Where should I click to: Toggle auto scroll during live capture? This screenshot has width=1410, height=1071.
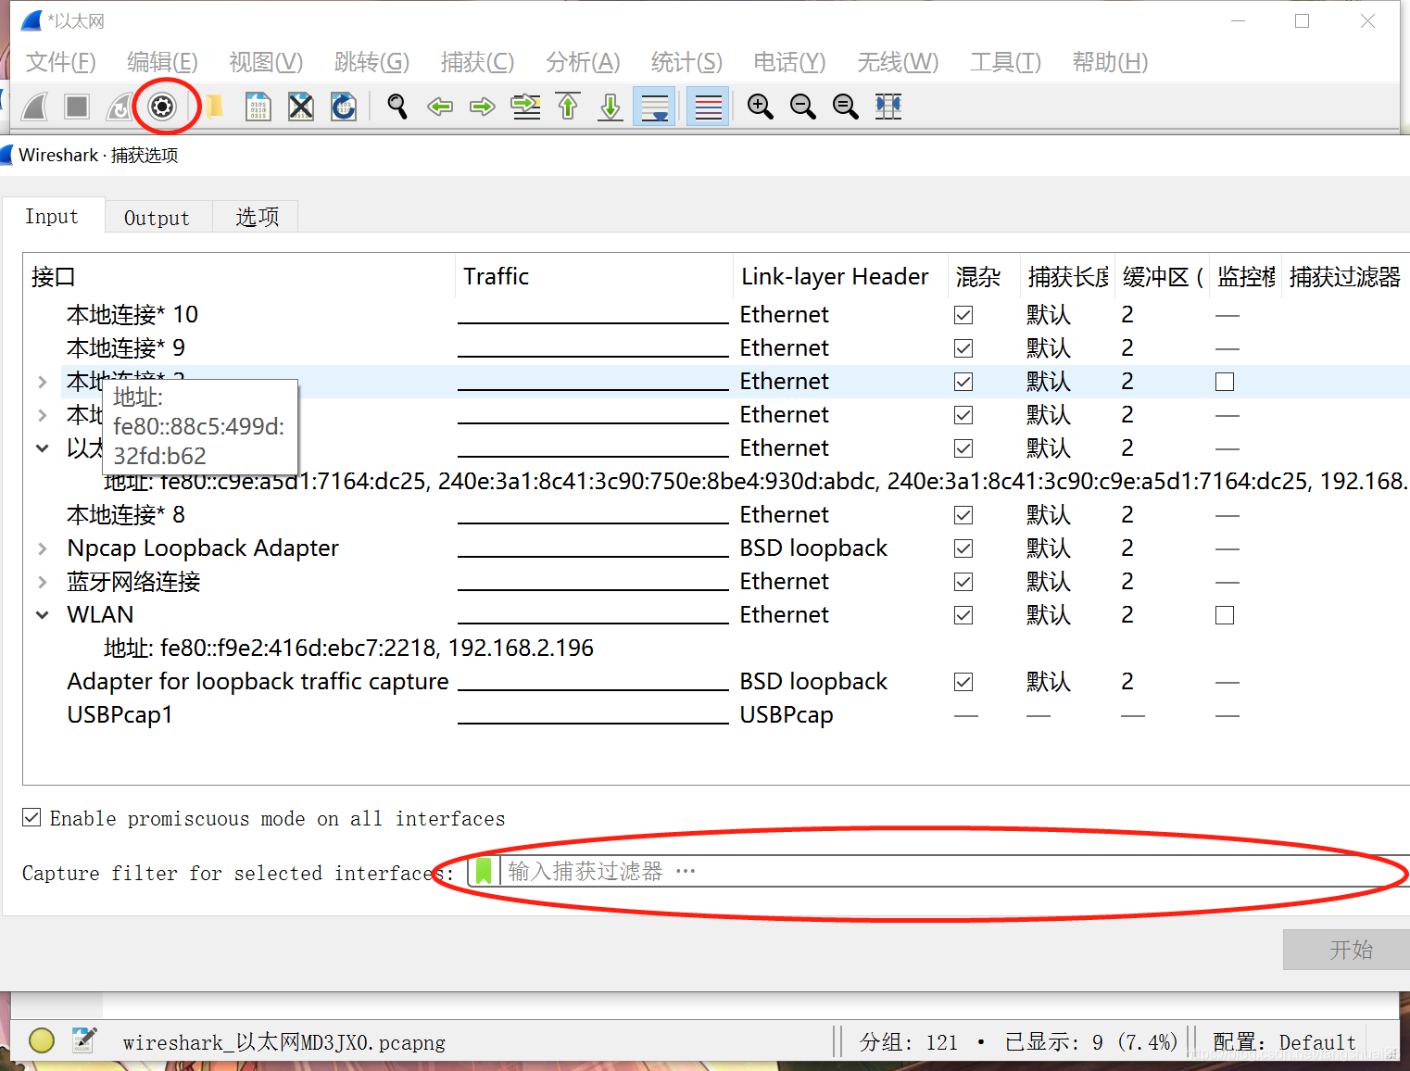[654, 107]
